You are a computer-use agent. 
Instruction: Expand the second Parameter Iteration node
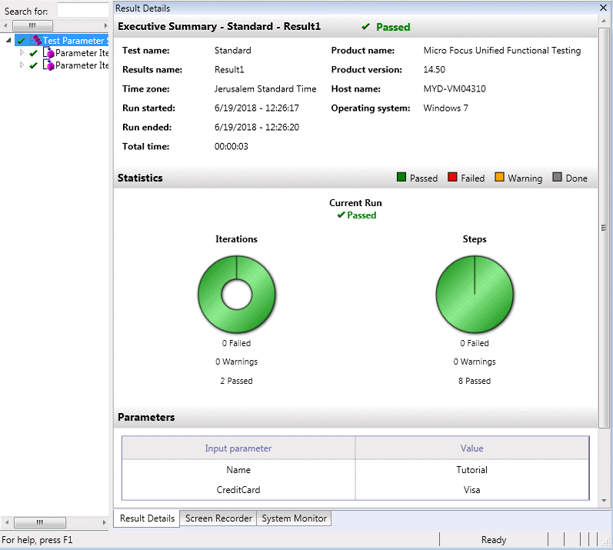(22, 65)
